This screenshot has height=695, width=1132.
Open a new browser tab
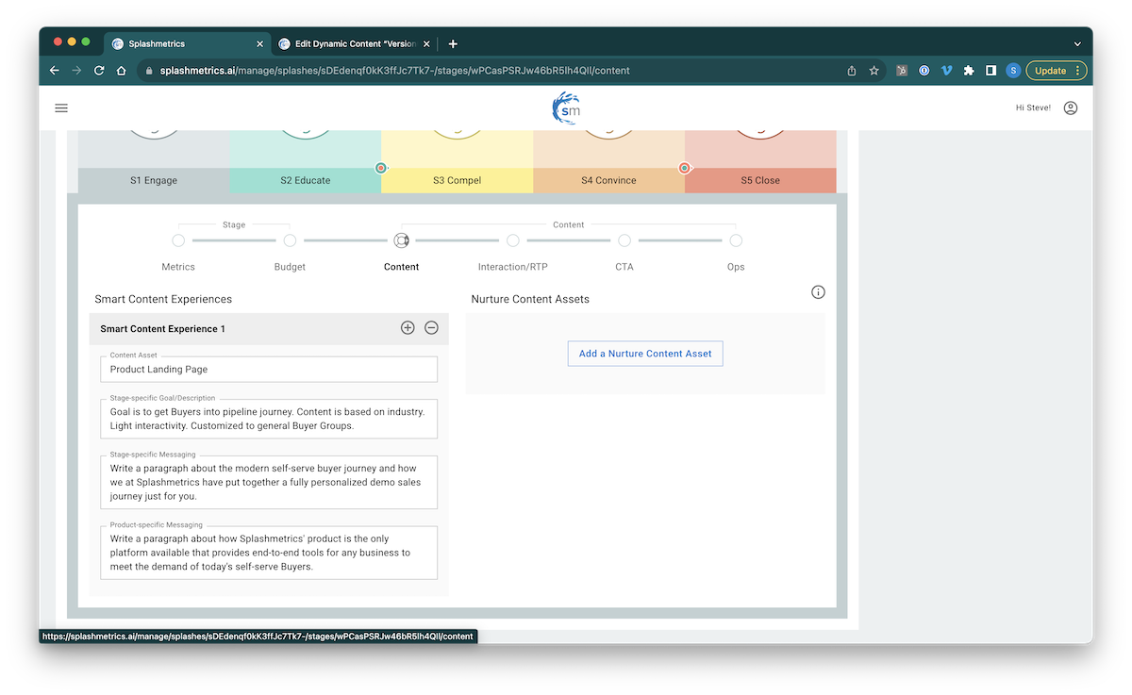(x=453, y=43)
